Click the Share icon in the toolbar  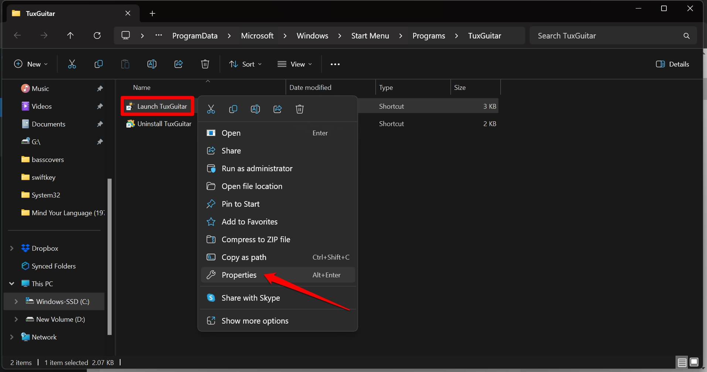(179, 64)
